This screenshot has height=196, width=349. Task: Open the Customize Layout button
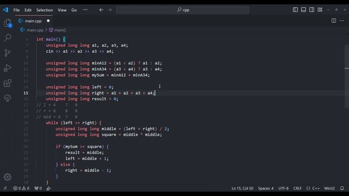point(320,10)
